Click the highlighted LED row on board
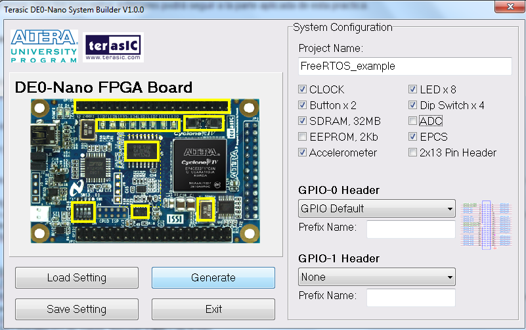 pyautogui.click(x=138, y=125)
